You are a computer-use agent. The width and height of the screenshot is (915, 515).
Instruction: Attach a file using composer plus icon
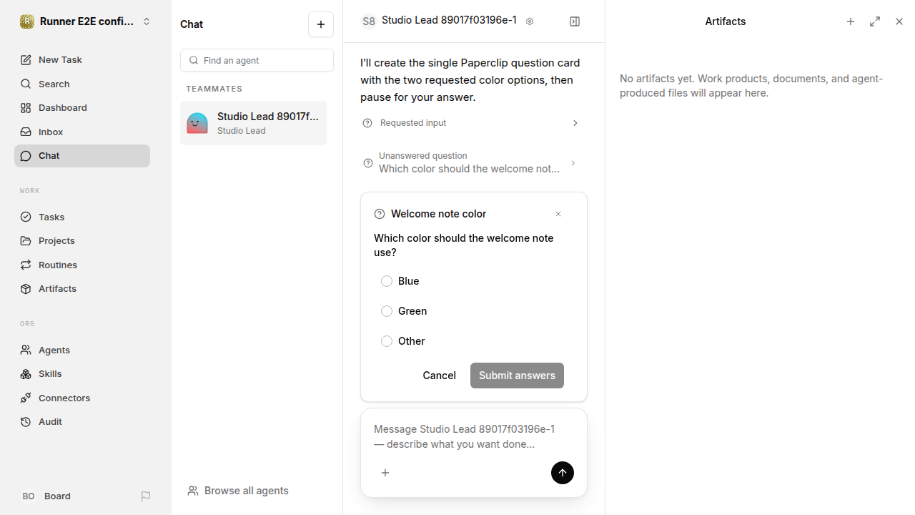click(385, 473)
